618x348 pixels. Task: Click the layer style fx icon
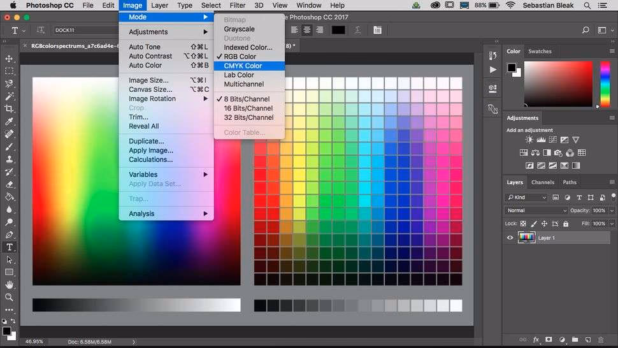536,340
